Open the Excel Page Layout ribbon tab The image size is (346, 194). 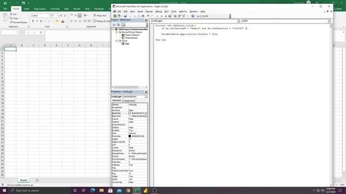coord(39,9)
